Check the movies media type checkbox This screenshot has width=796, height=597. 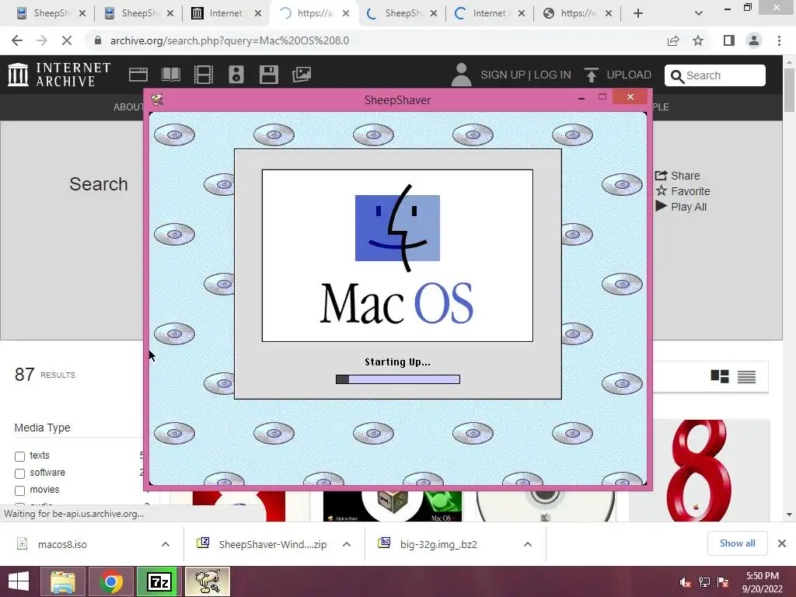[x=19, y=491]
